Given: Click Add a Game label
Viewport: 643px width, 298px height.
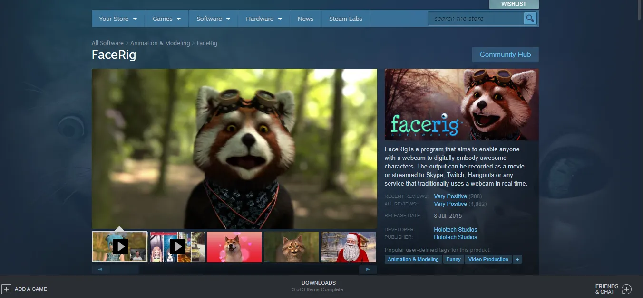Looking at the screenshot, I should tap(31, 289).
